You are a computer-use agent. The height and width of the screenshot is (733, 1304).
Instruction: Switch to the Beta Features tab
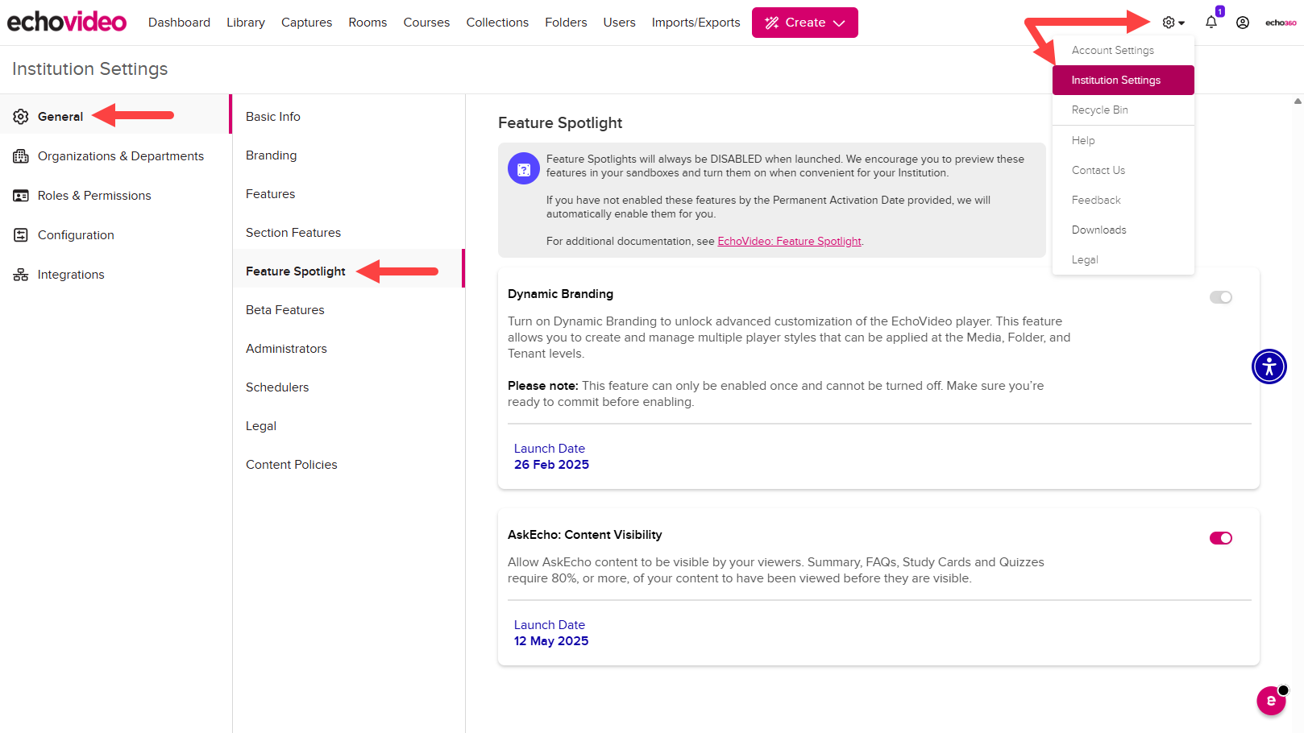(284, 309)
